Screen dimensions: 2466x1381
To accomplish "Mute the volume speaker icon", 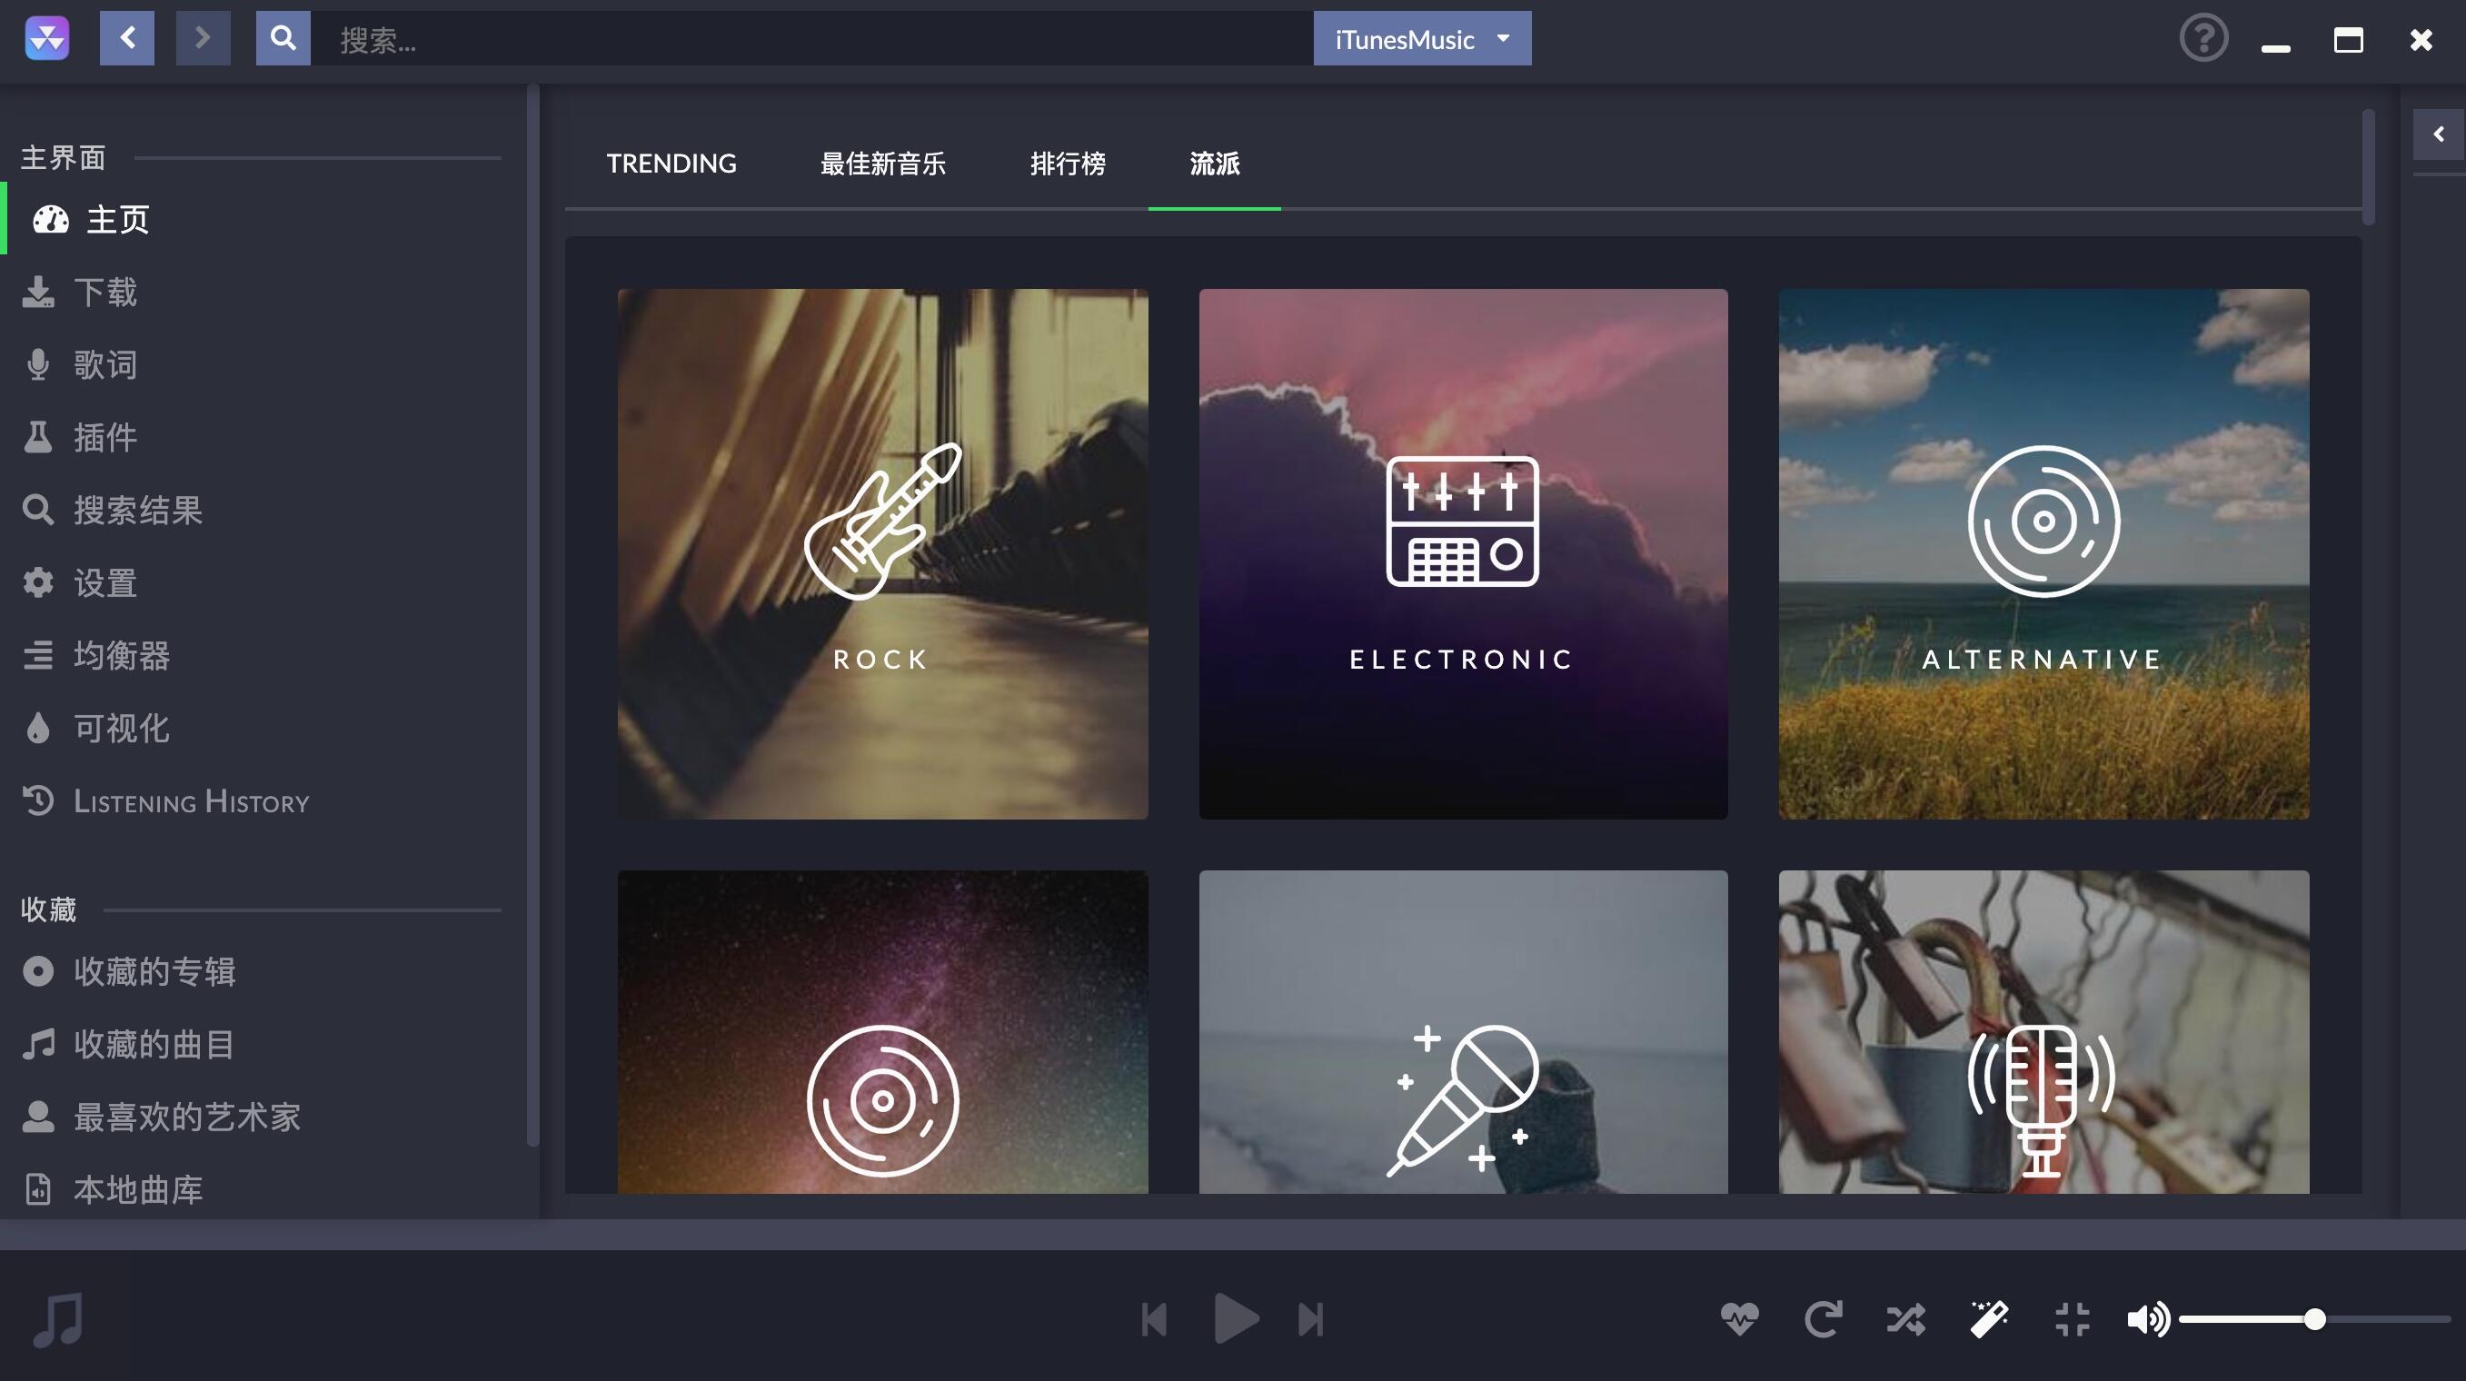I will click(2147, 1319).
